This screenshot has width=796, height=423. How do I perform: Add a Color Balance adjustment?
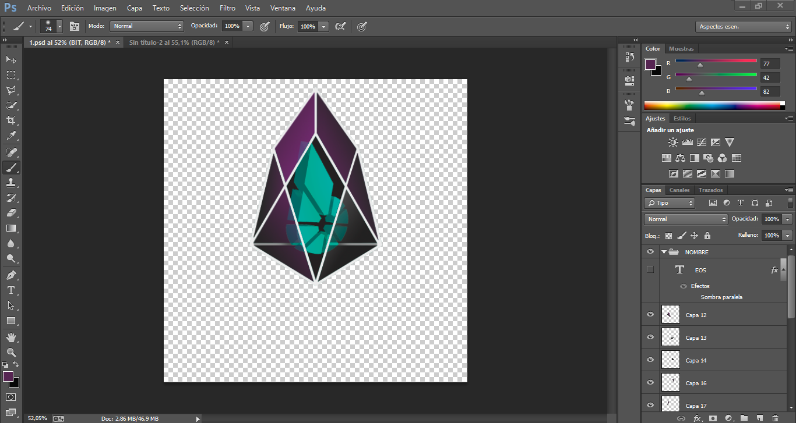680,158
